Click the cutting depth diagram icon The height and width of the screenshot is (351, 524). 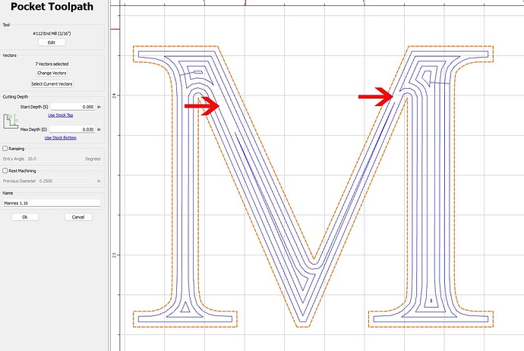(11, 121)
